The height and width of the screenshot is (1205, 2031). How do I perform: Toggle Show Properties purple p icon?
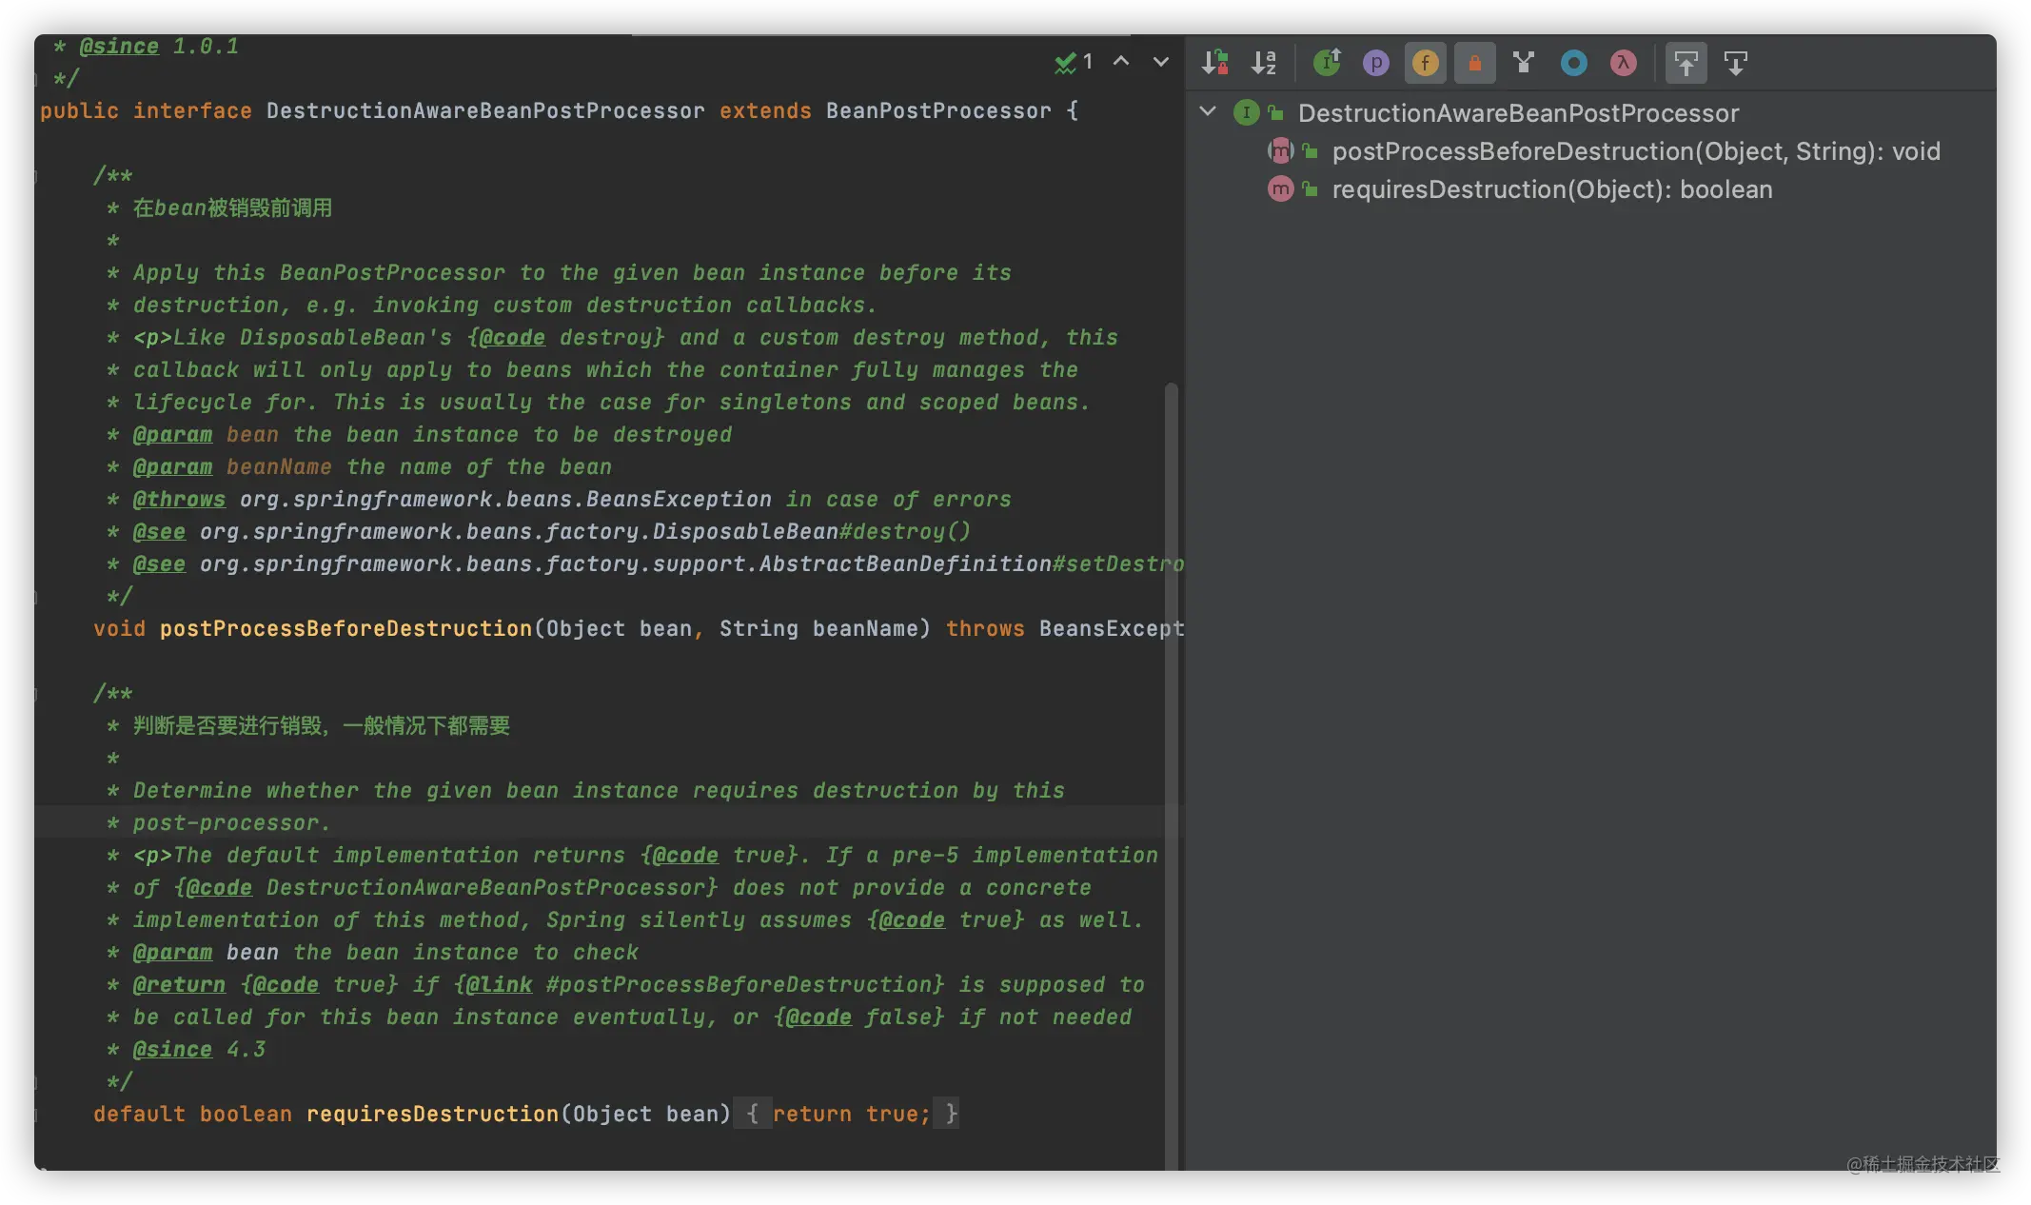pos(1375,63)
